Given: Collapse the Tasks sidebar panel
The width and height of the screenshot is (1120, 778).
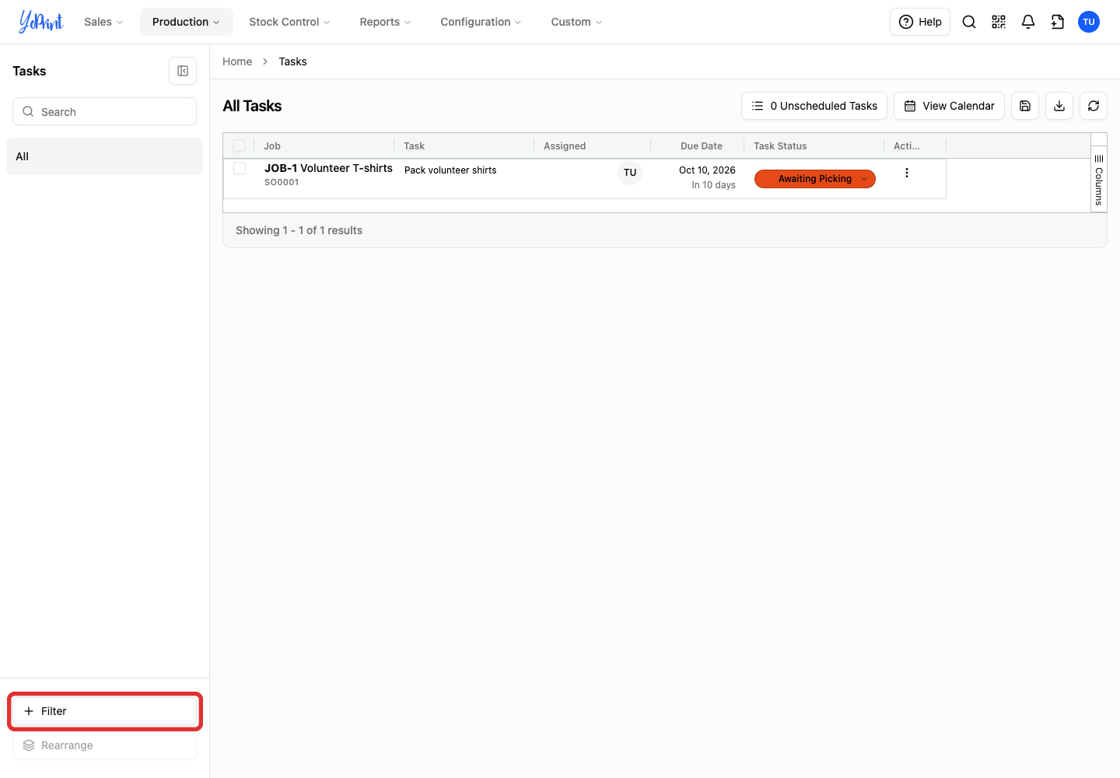Looking at the screenshot, I should tap(183, 71).
